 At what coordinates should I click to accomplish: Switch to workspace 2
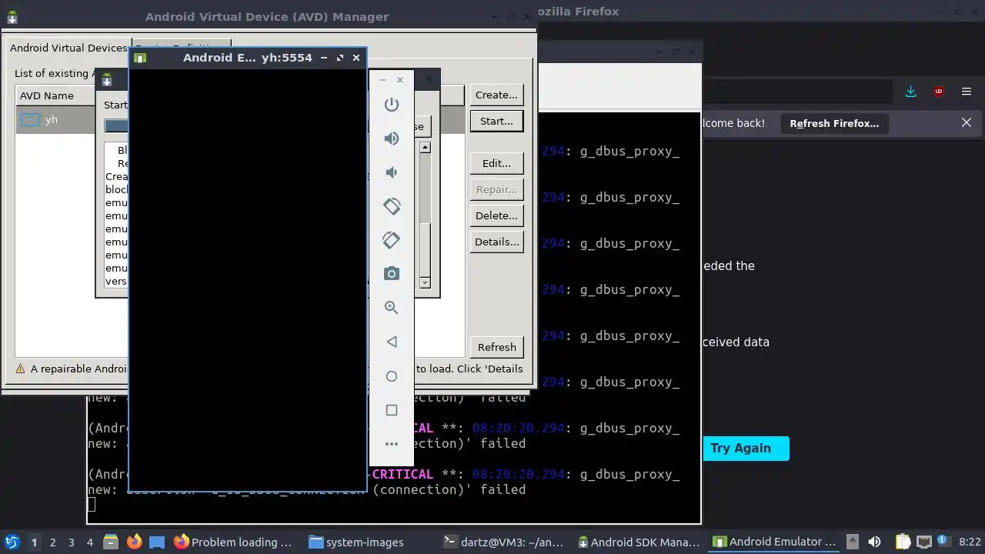click(52, 542)
